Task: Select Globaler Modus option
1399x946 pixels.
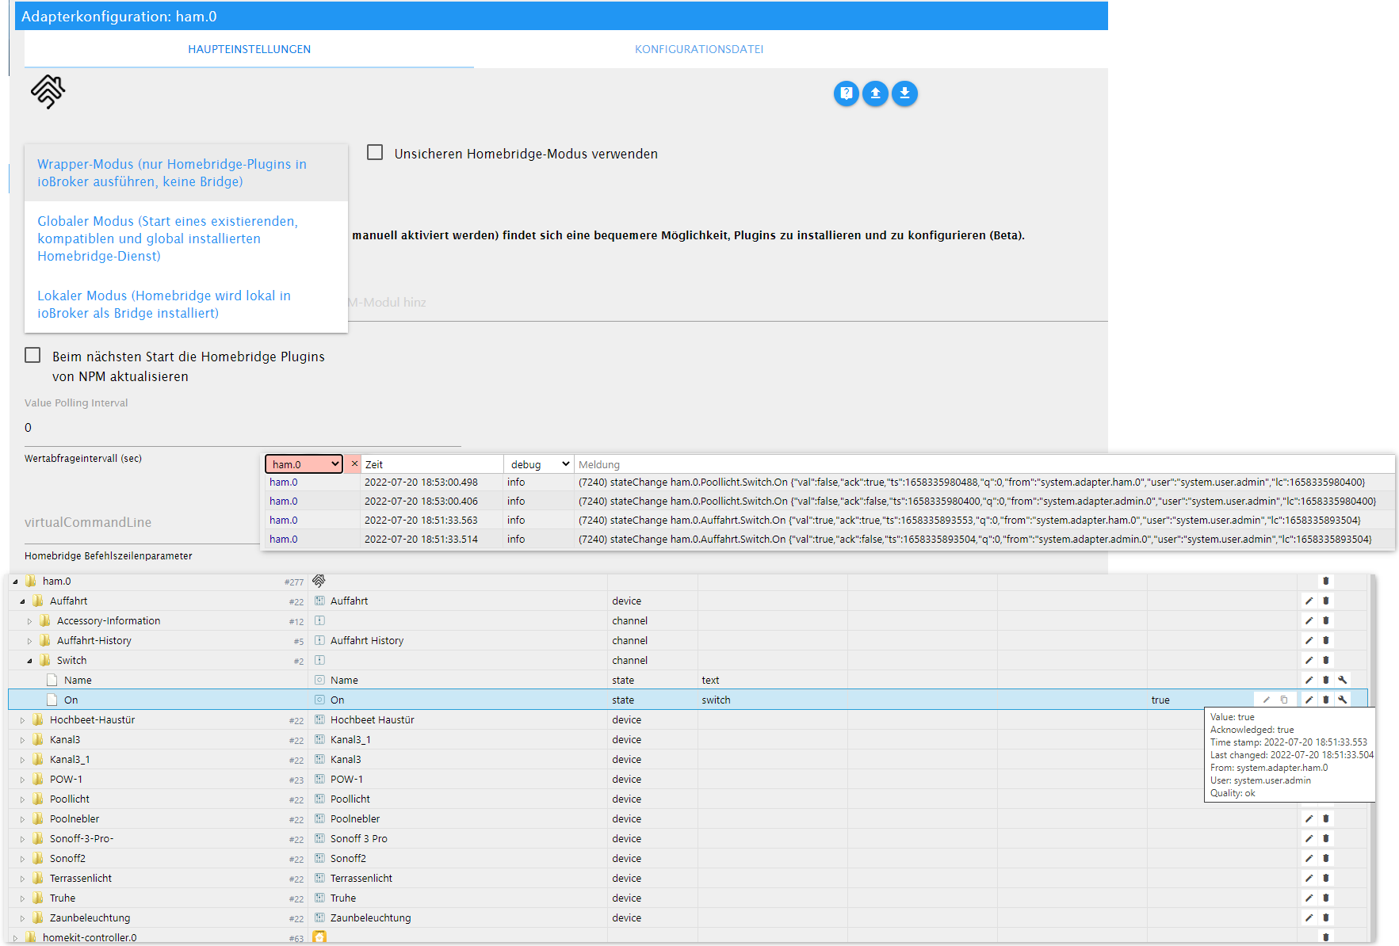Action: tap(186, 238)
